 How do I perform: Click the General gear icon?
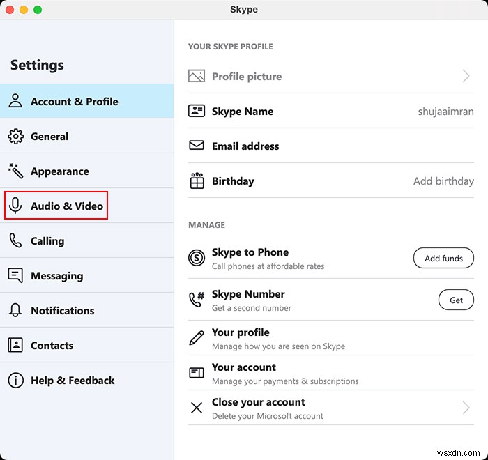[x=15, y=136]
